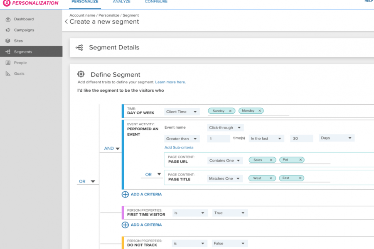
Task: Remove the Sunday tag
Action: pyautogui.click(x=230, y=111)
